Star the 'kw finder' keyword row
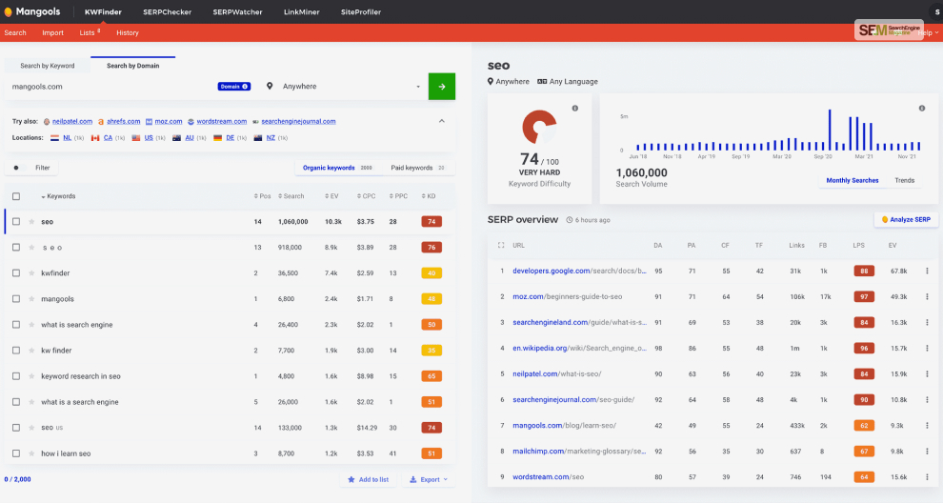Image resolution: width=943 pixels, height=503 pixels. [x=31, y=351]
